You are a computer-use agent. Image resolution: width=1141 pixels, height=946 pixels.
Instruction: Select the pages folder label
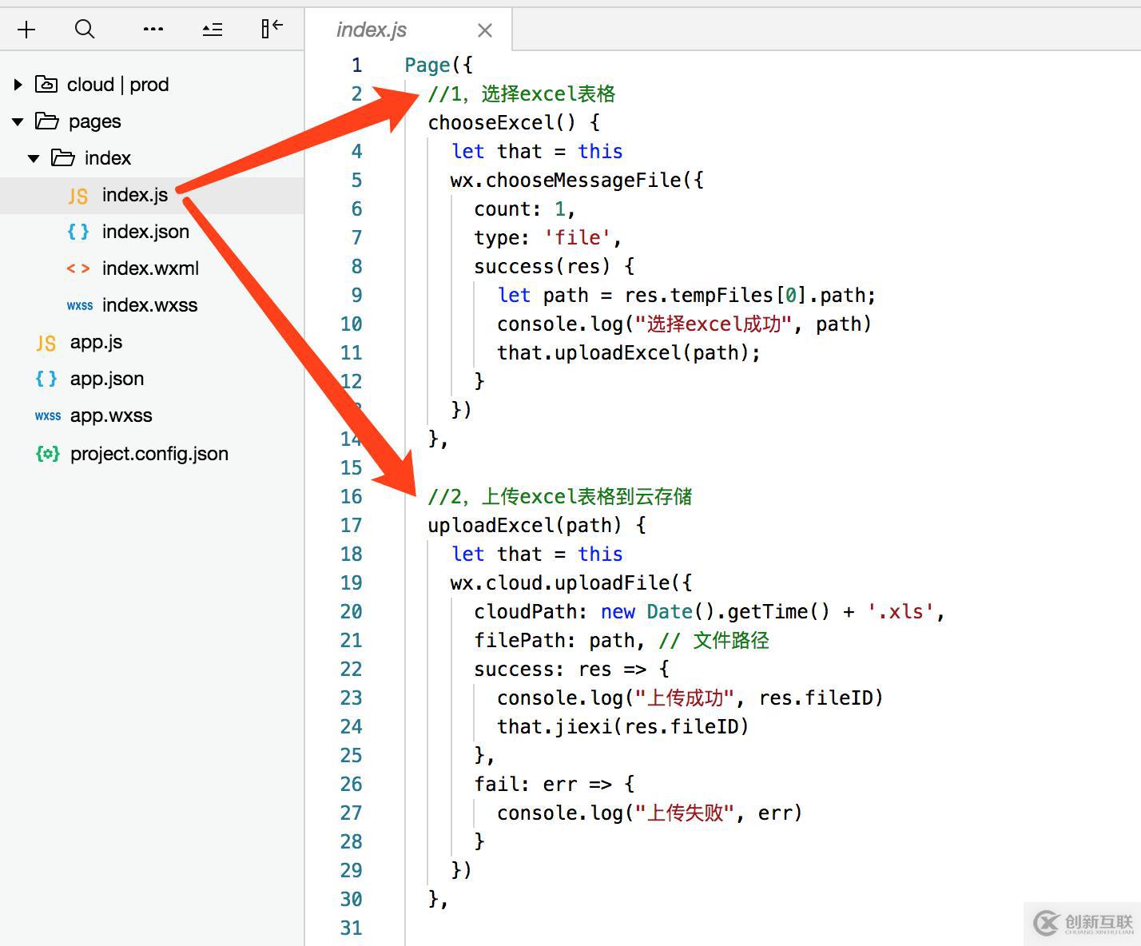pyautogui.click(x=95, y=121)
